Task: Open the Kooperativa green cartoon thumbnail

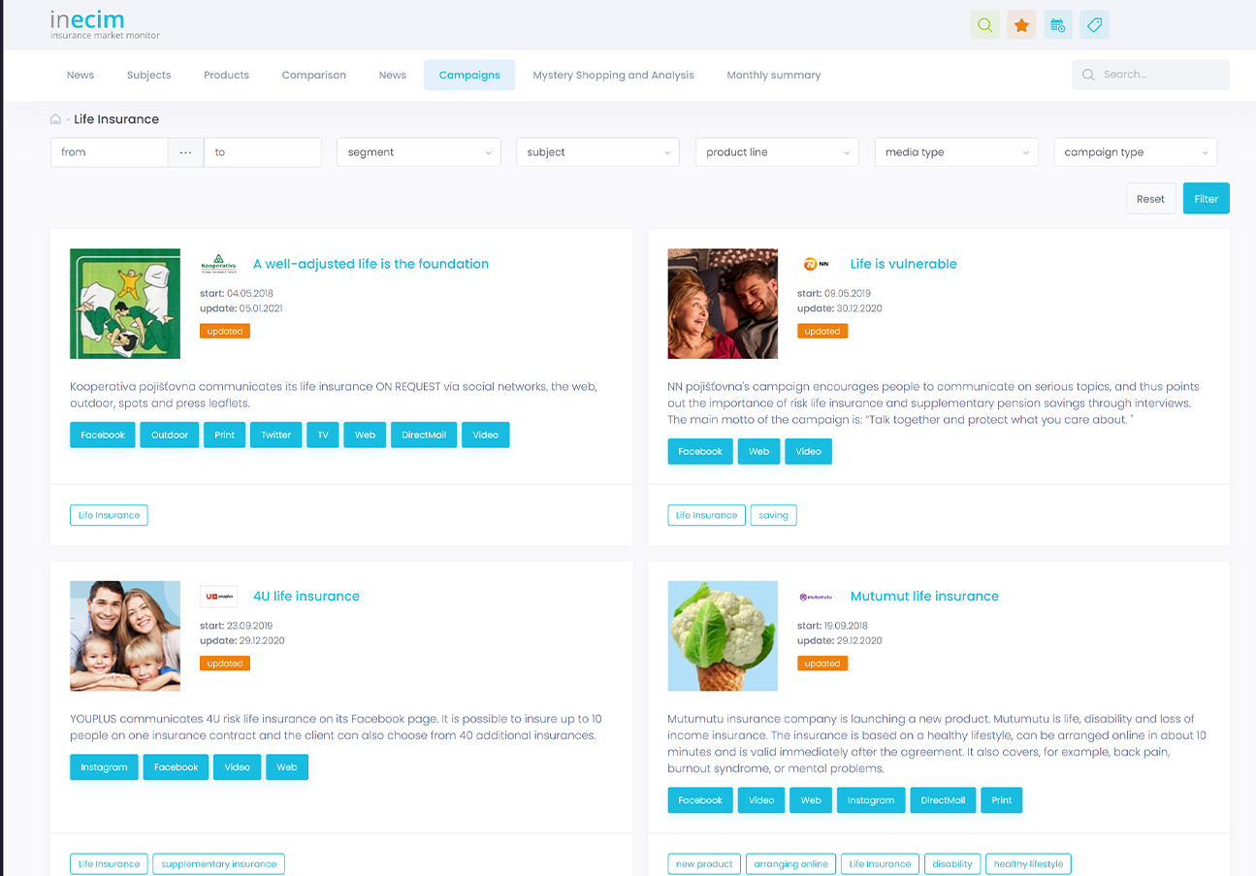Action: point(125,304)
